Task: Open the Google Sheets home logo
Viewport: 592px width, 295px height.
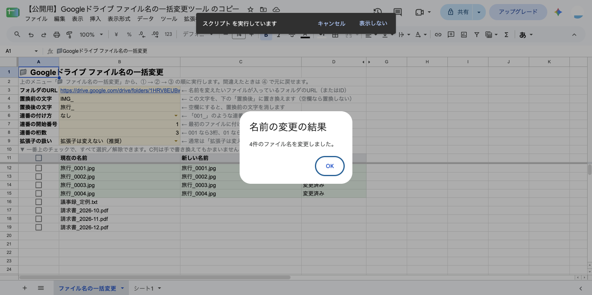Action: click(x=13, y=12)
